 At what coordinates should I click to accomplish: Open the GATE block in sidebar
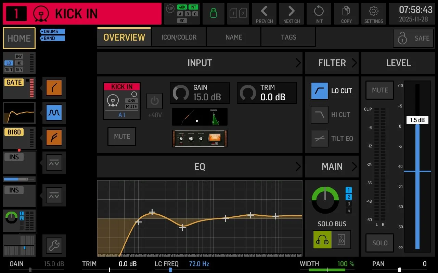(19, 88)
